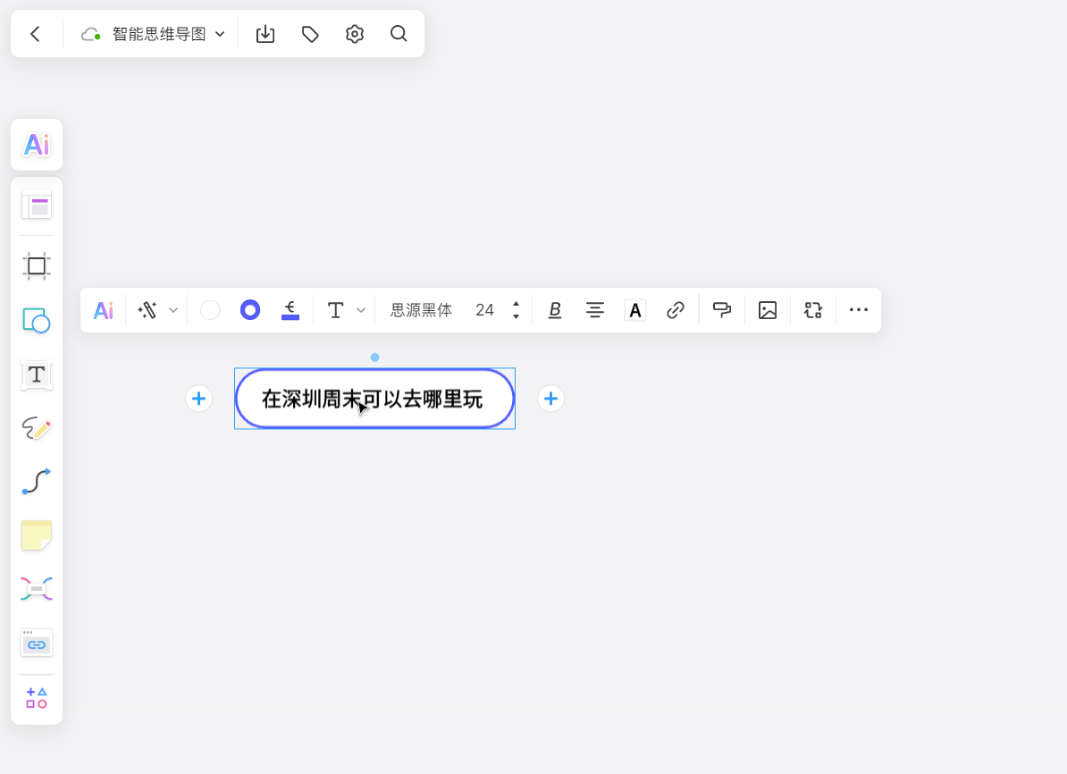1067x774 pixels.
Task: Insert a hyperlink with link icon
Action: tap(675, 310)
